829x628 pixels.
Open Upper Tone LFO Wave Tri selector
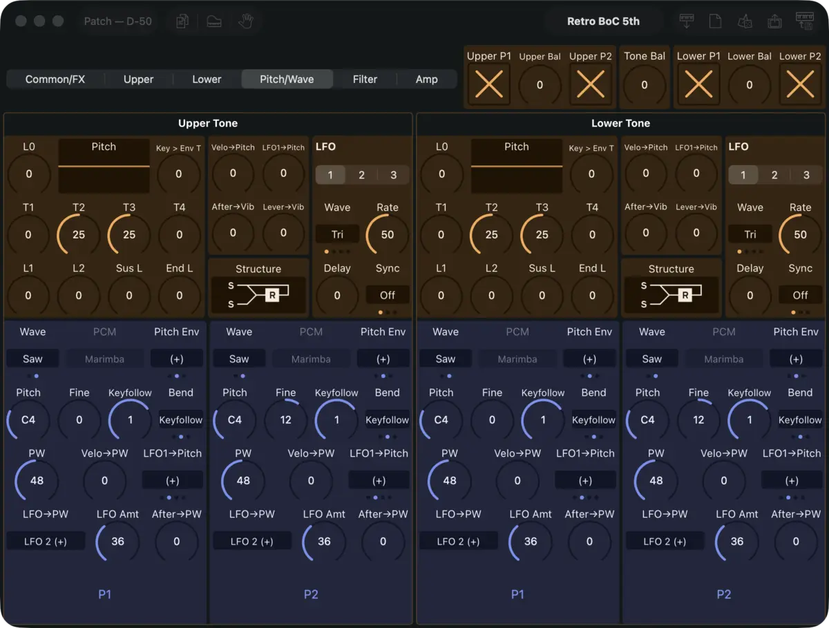point(337,234)
